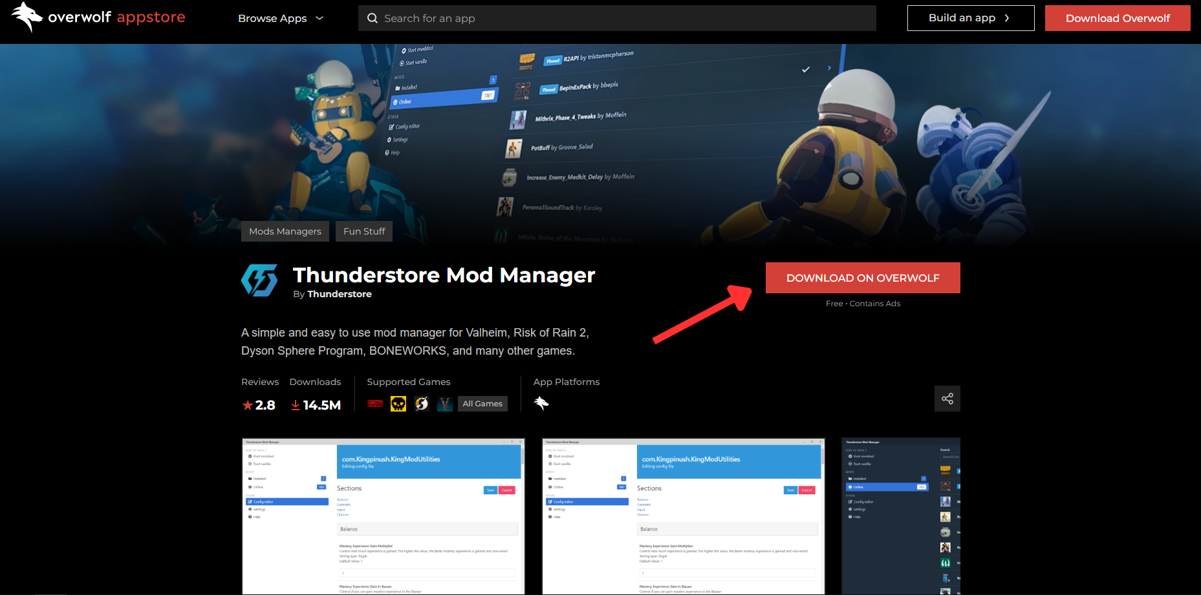Select the yellow skull game icon
The height and width of the screenshot is (595, 1201).
pyautogui.click(x=398, y=404)
